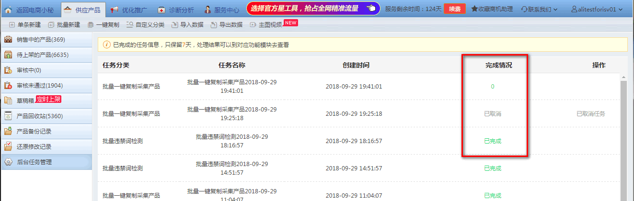
Task: Click the star icon for 收藏商机助理
Action: click(x=474, y=9)
